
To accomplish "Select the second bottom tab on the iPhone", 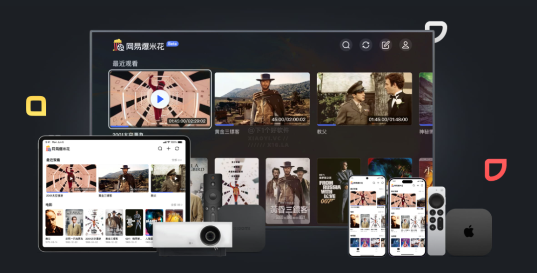I will tap(416, 250).
